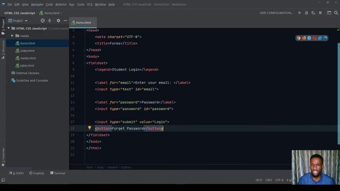
Task: Open the Navigate menu
Action: pos(37,4)
